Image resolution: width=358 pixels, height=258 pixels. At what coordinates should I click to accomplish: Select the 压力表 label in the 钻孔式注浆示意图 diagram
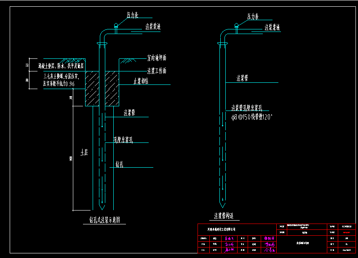133,15
